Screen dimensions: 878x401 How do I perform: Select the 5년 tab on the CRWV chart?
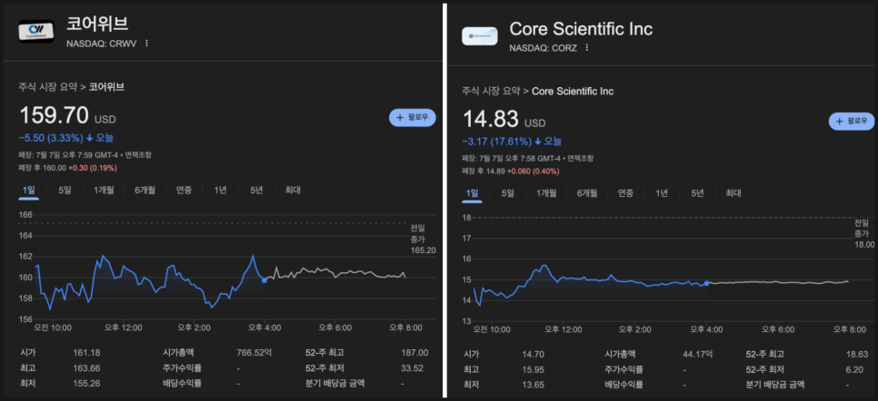(256, 191)
